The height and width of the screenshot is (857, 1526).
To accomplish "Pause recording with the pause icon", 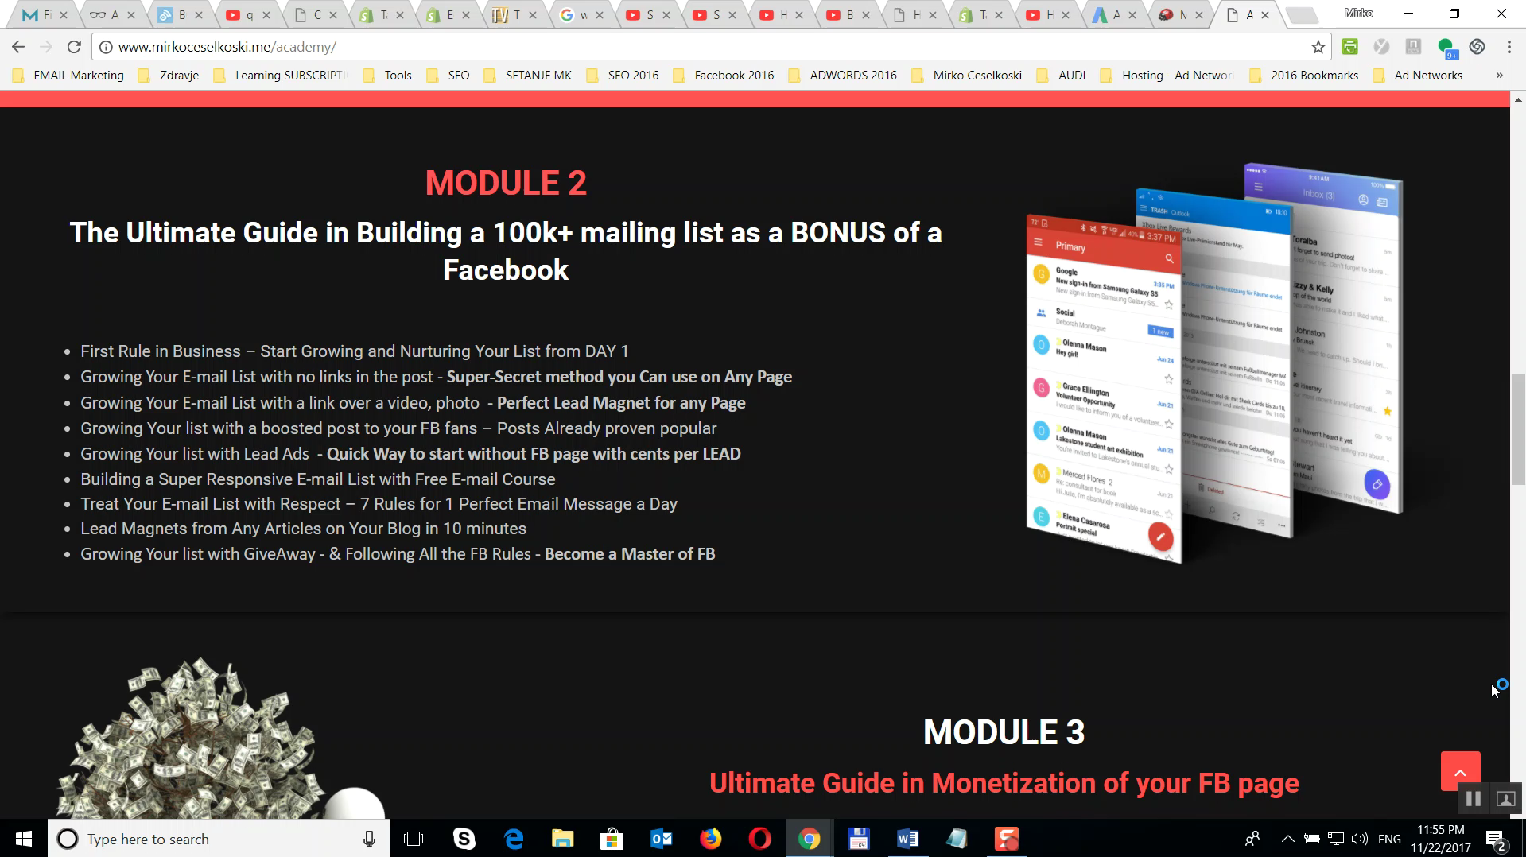I will (x=1473, y=799).
